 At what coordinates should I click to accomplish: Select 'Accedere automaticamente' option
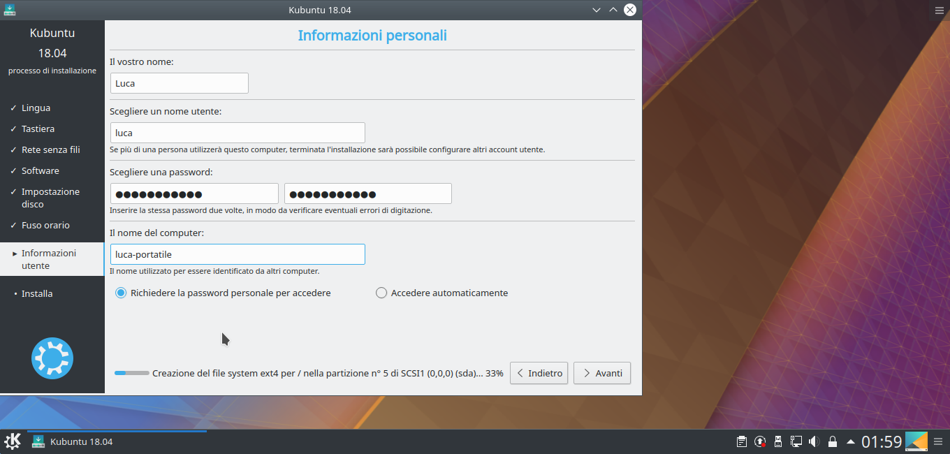441,293
